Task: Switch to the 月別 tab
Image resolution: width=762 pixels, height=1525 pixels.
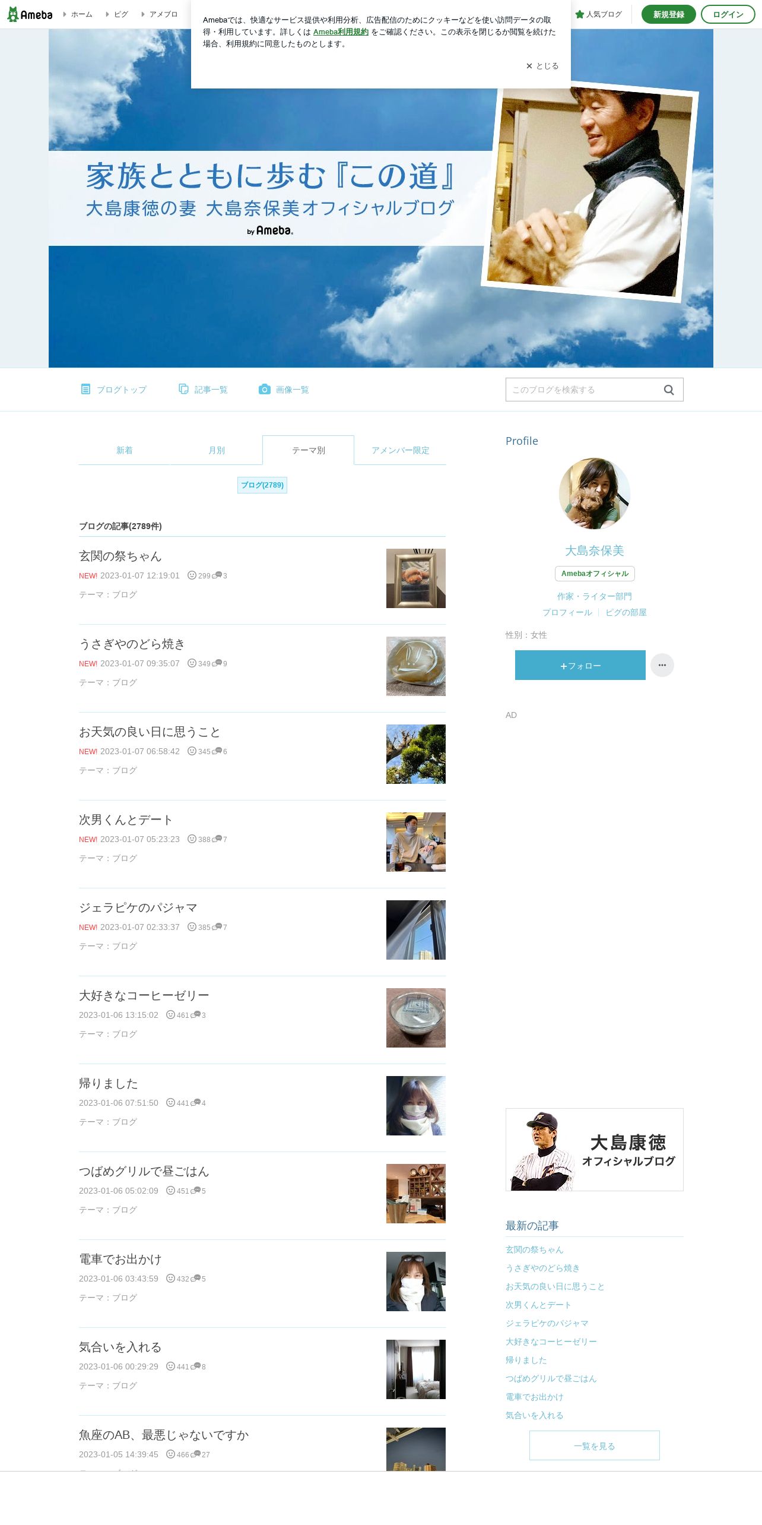Action: (x=217, y=450)
